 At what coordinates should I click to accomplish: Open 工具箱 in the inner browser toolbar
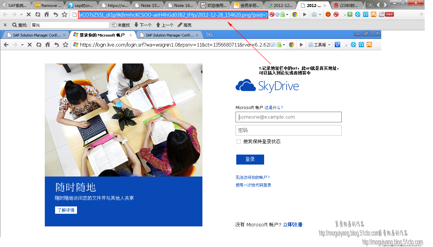[x=317, y=45]
